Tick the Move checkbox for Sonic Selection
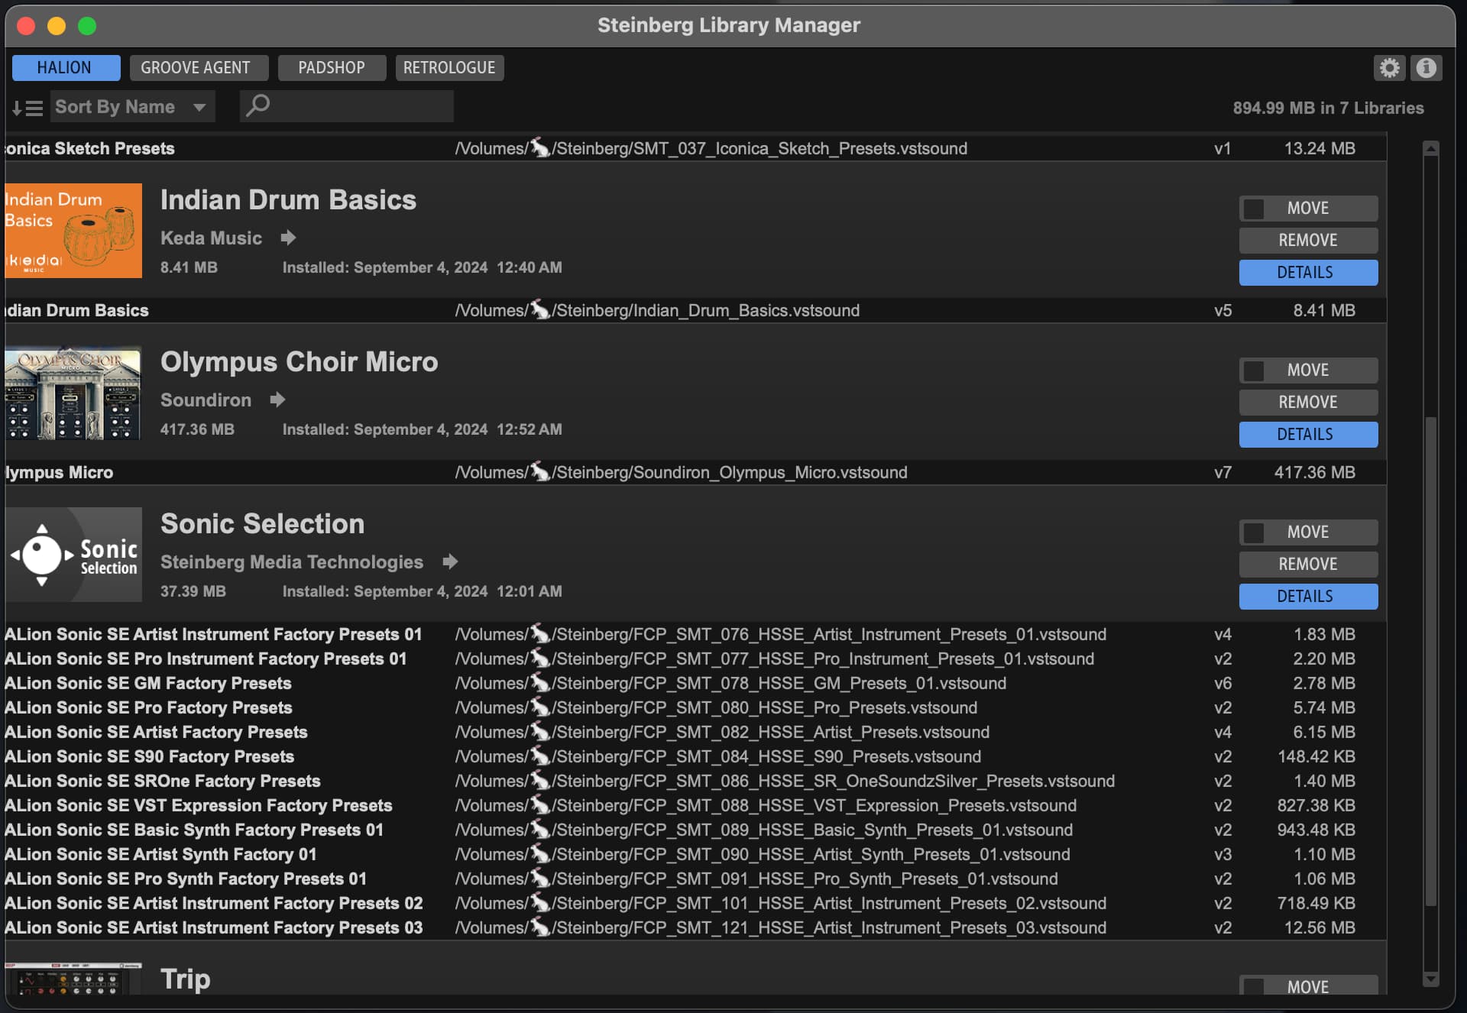The image size is (1467, 1013). [1254, 532]
